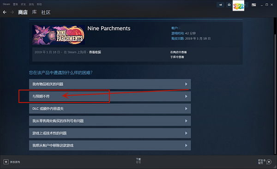Screen dimensions: 277x169
Task: Open the 社区 tab
Action: tap(46, 12)
